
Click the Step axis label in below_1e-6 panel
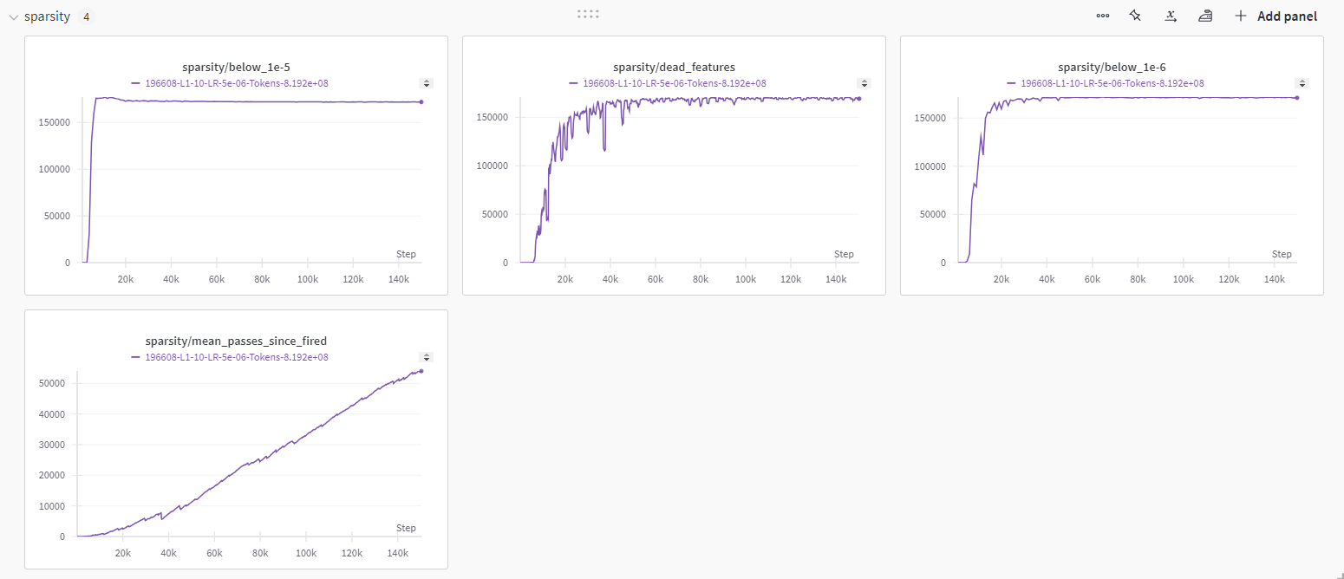1282,254
